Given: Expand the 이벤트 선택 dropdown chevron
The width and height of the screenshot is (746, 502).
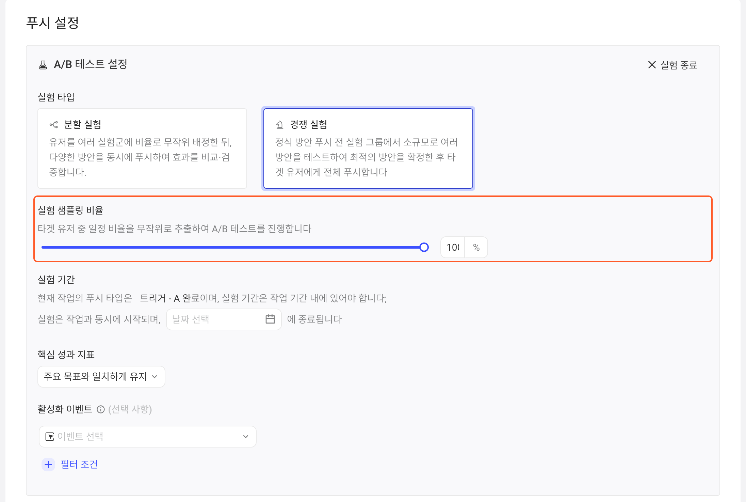Looking at the screenshot, I should pyautogui.click(x=246, y=437).
